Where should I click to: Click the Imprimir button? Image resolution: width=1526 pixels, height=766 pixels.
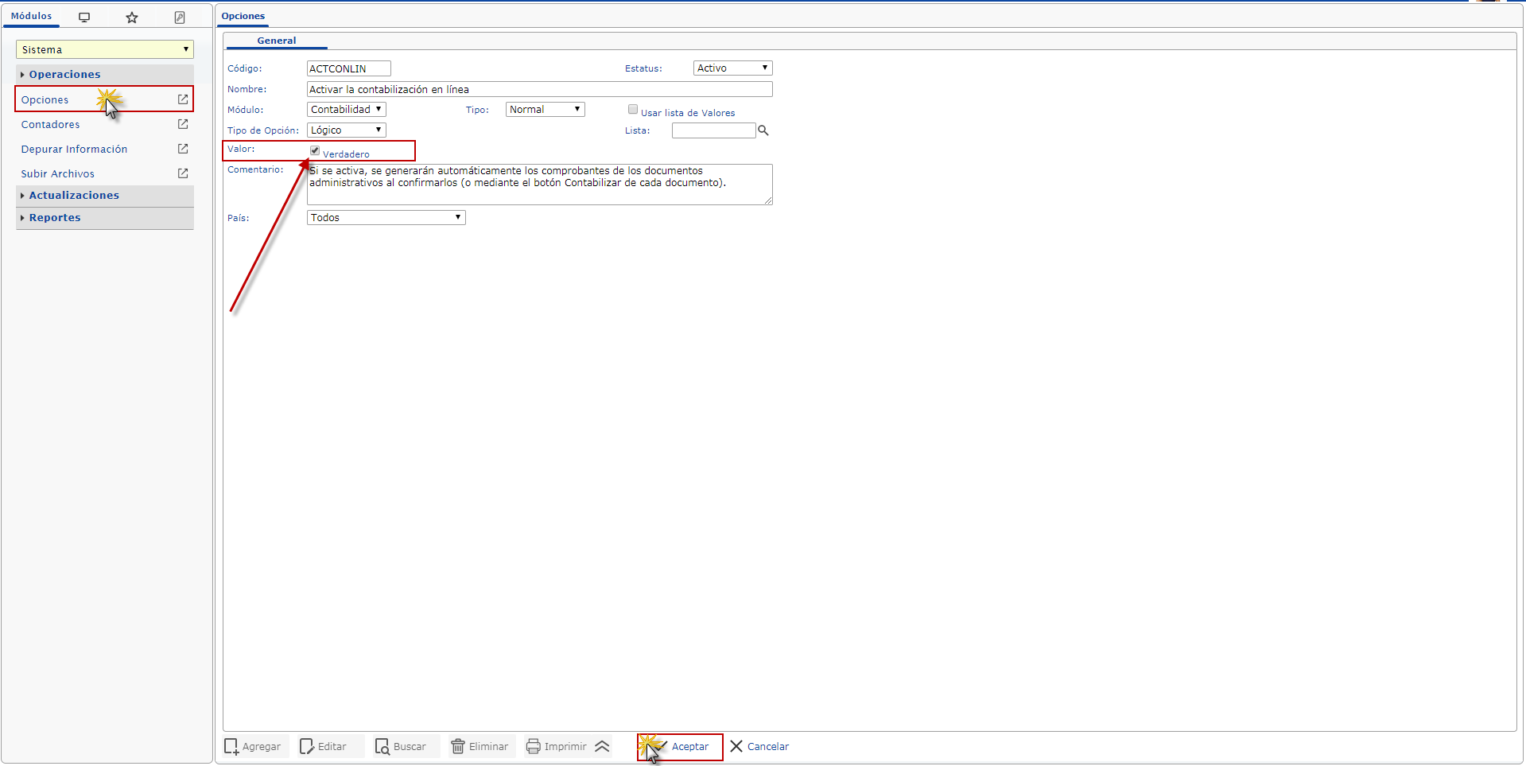(x=557, y=746)
